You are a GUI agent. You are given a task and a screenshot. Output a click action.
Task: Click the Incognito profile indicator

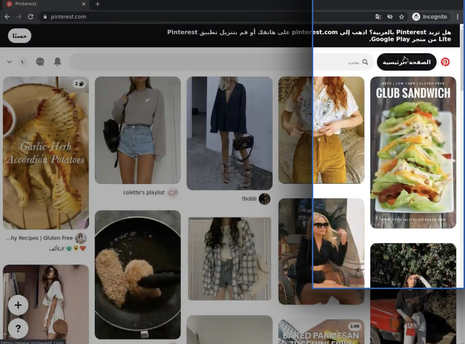430,17
